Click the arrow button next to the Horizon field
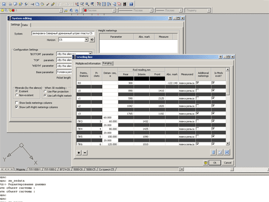The height and width of the screenshot is (202, 269). (x=92, y=40)
